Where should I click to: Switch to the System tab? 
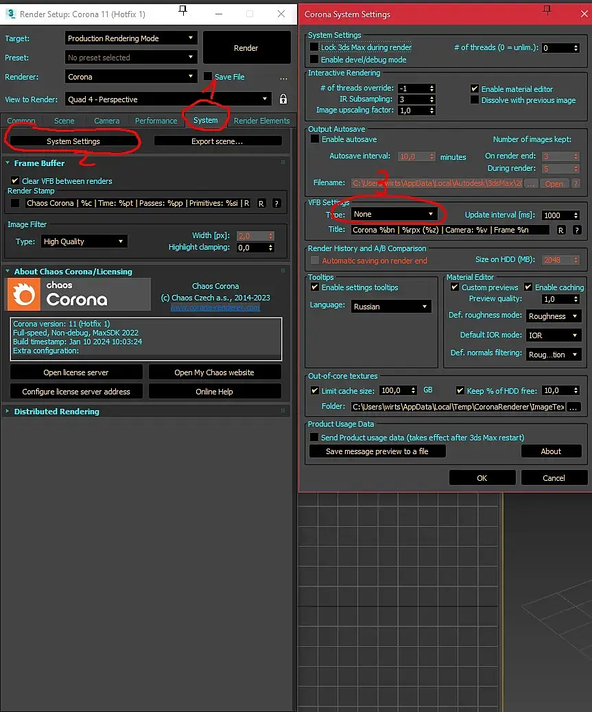(x=206, y=120)
